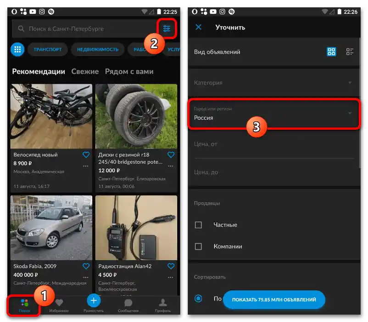Screen dimensions: 368x322
Task: Switch to the Свежие tab
Action: click(85, 71)
